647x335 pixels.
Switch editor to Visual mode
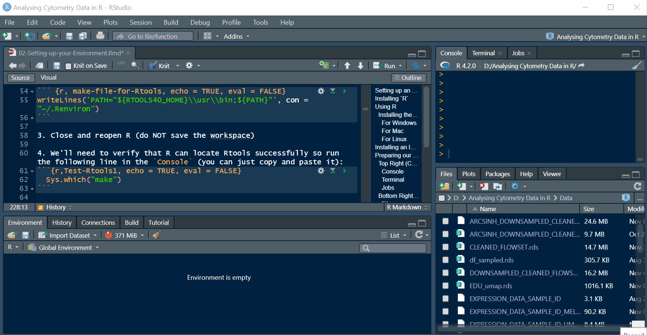click(x=48, y=77)
